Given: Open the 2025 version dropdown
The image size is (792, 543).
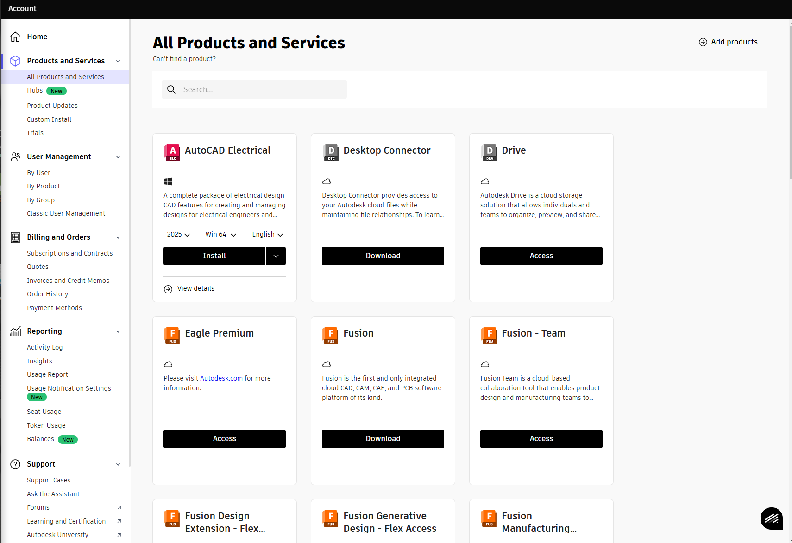Looking at the screenshot, I should [x=178, y=235].
